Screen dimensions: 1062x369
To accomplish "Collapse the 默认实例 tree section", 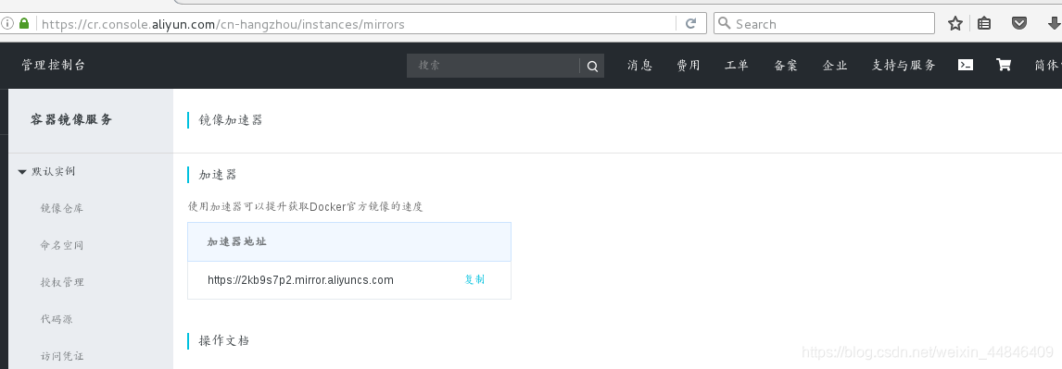I will tap(22, 172).
